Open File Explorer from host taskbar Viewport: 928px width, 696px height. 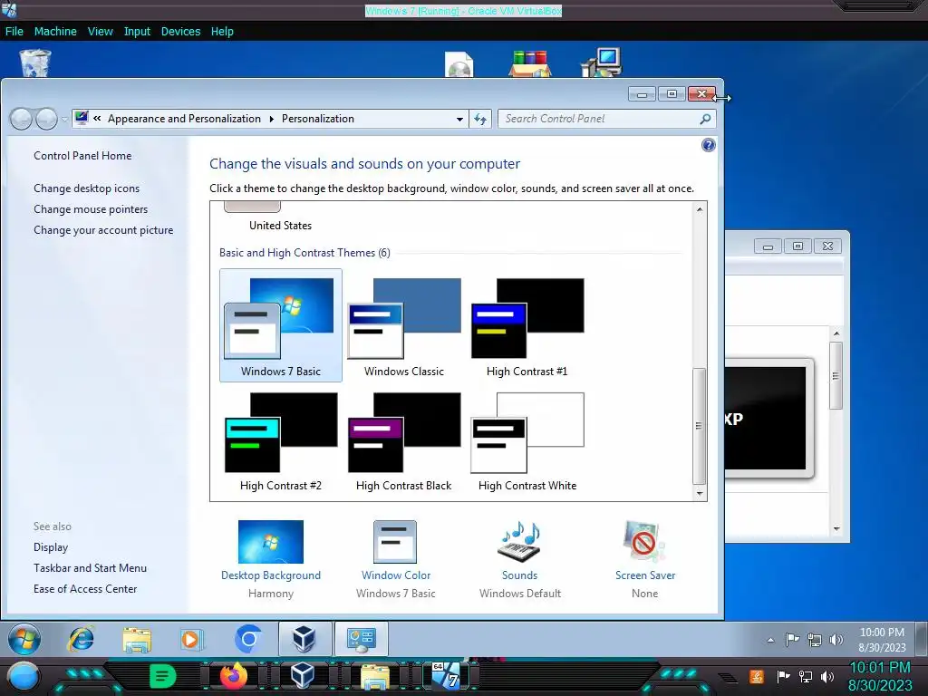click(x=375, y=677)
